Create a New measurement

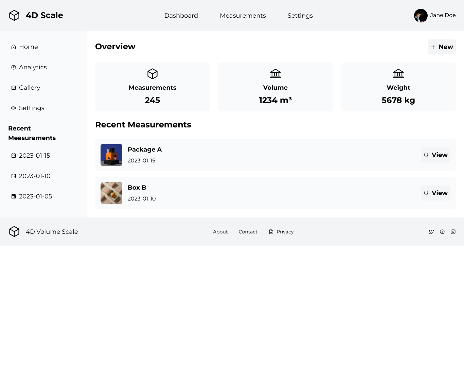442,47
